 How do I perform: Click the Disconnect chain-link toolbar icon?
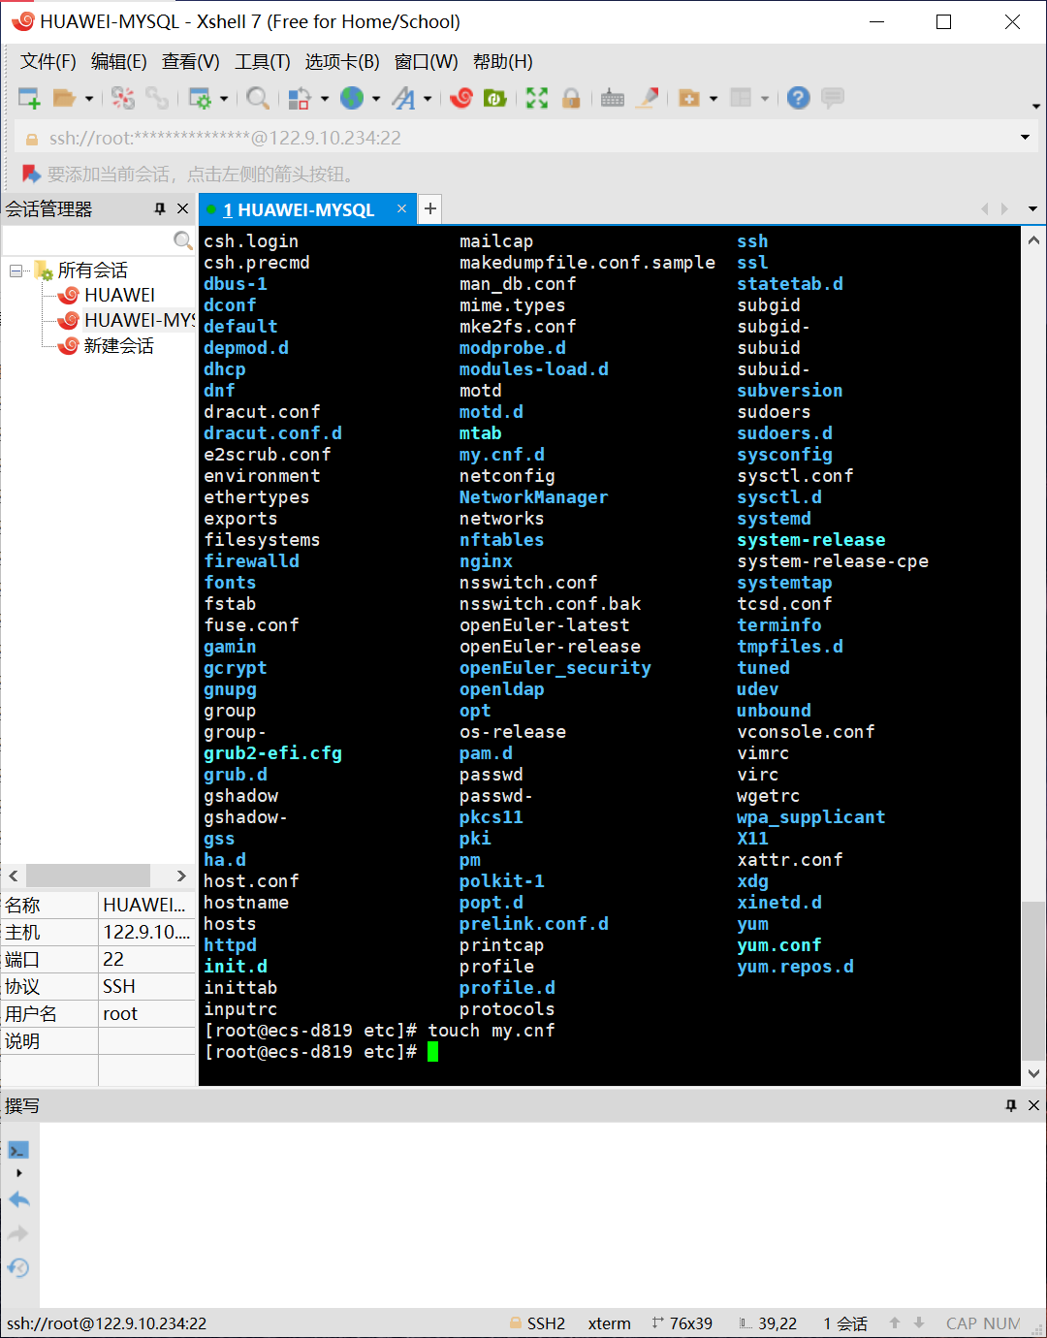157,98
